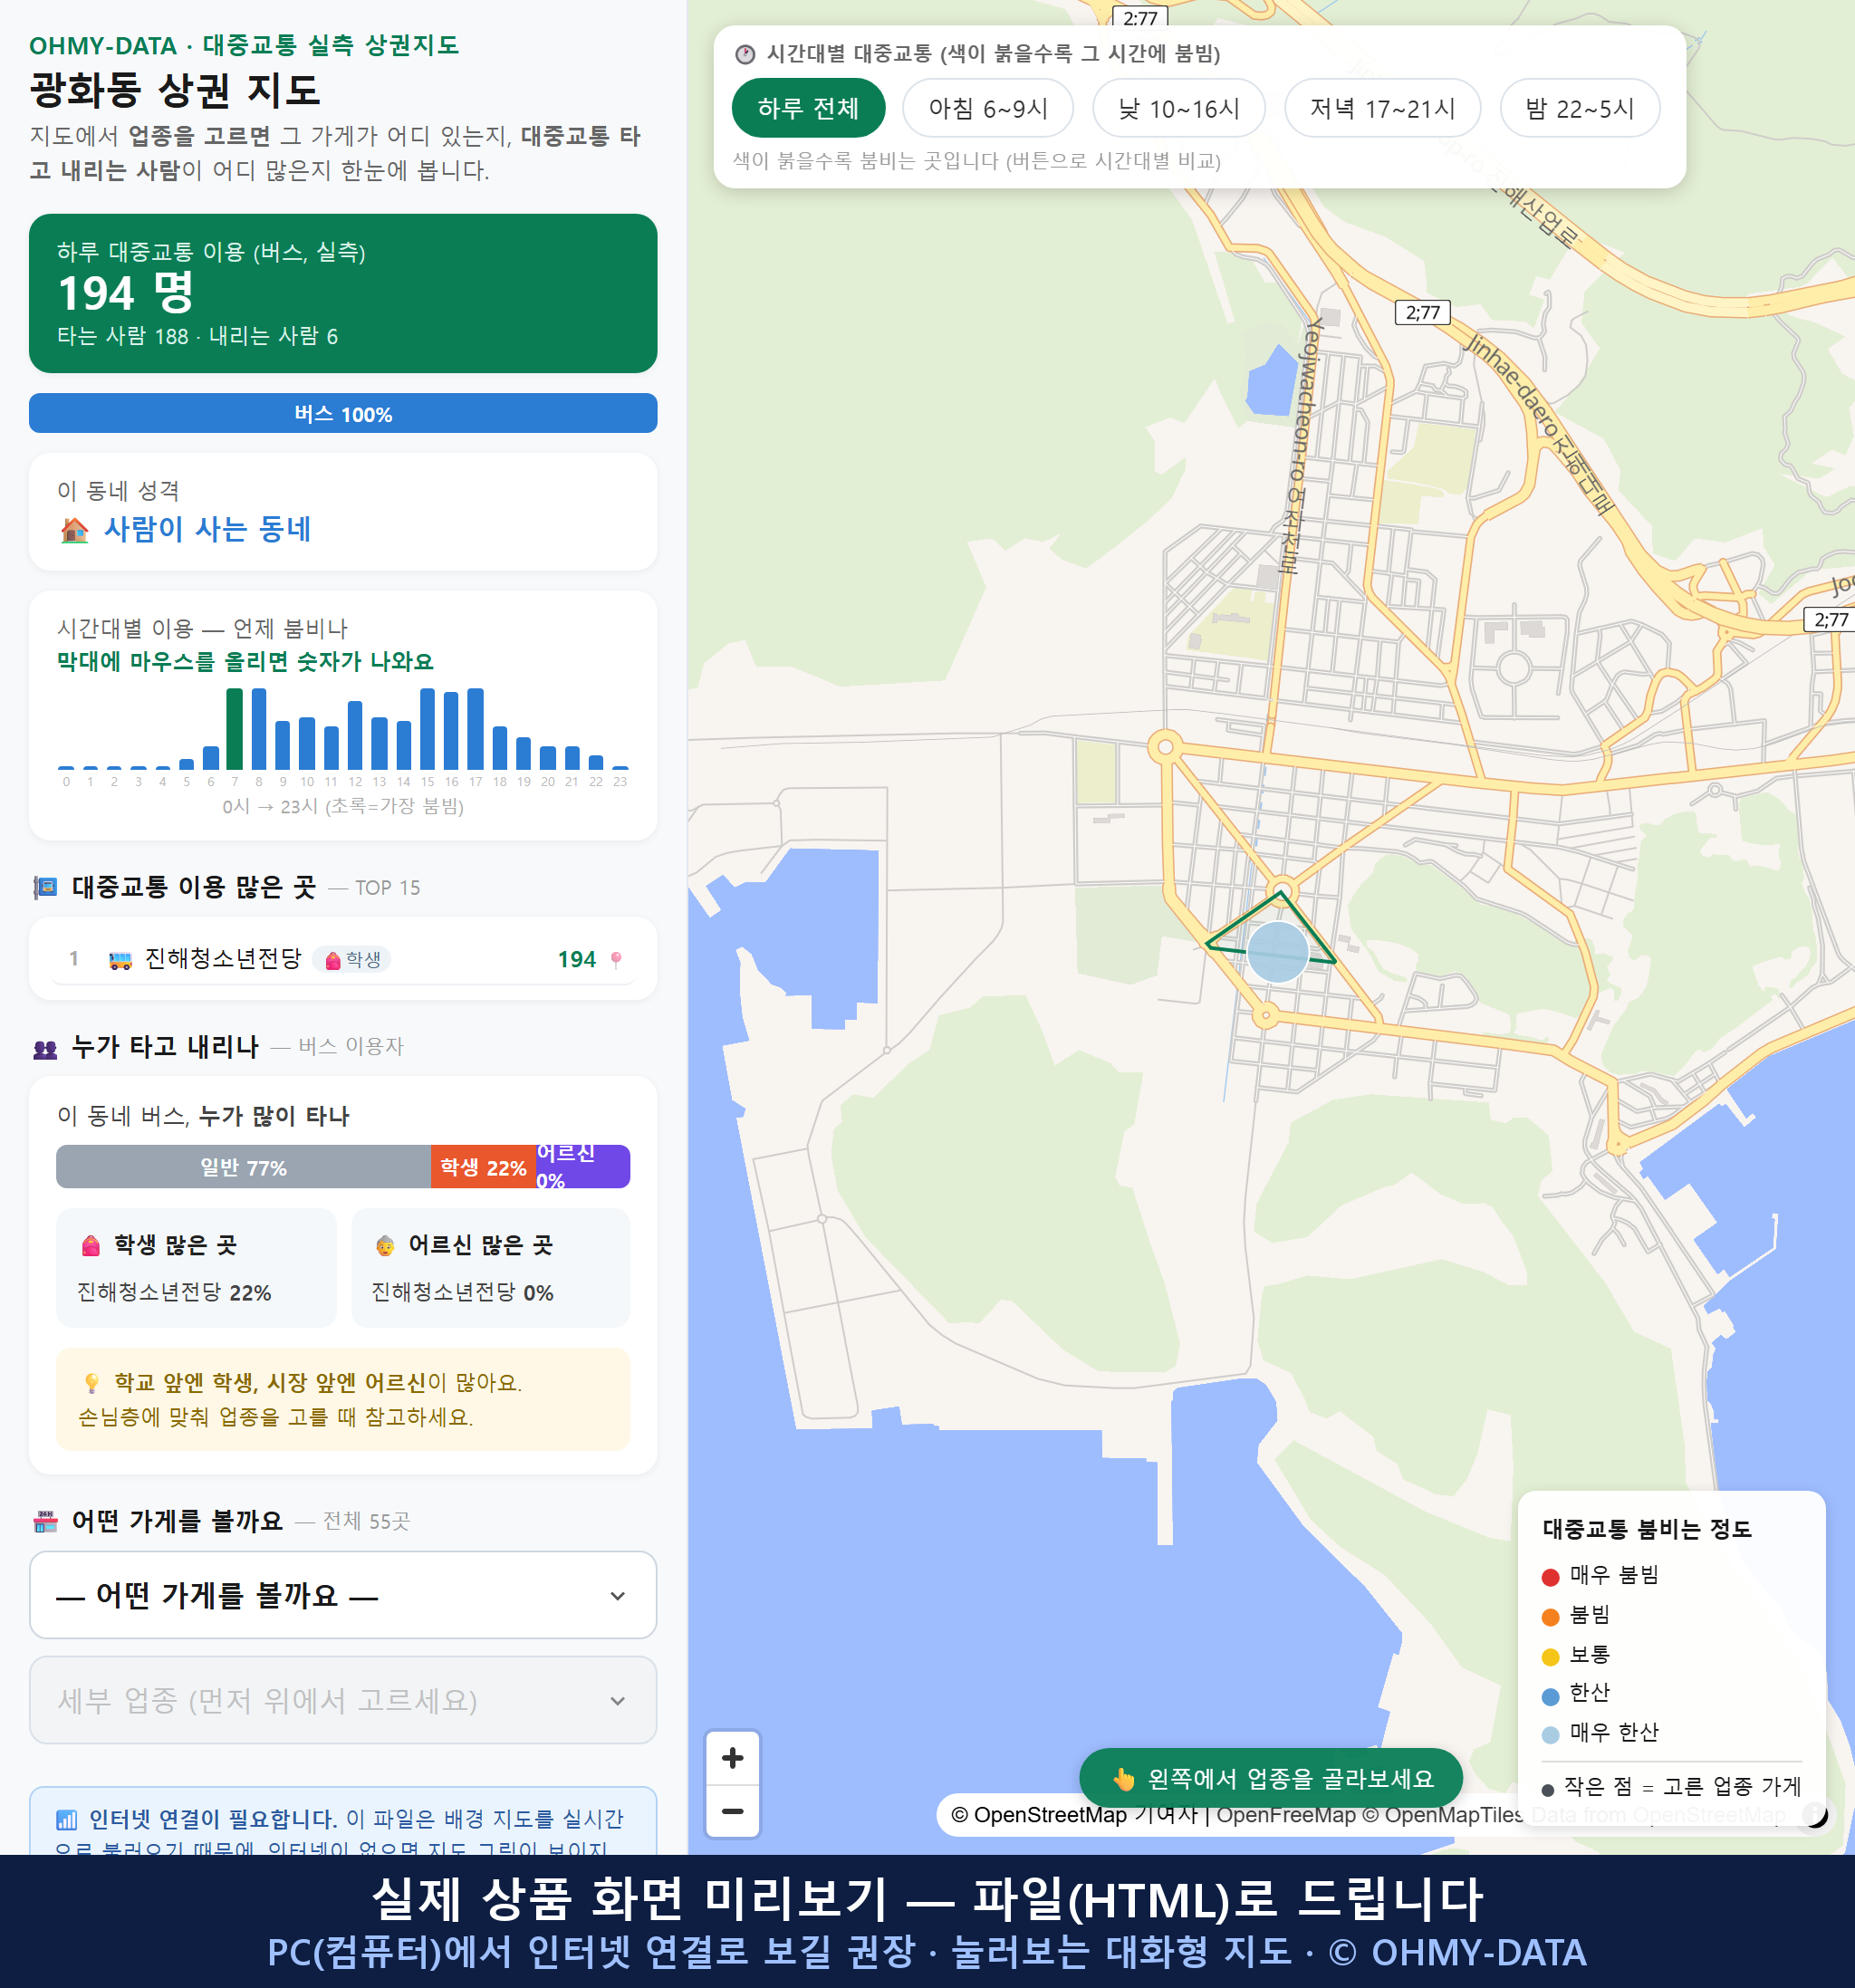Click the house icon by 사람이 사는 동네

coord(75,529)
